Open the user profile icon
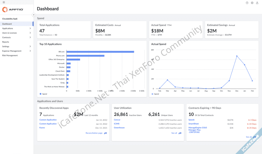Screen dimensions: 262x154 click(x=257, y=3)
